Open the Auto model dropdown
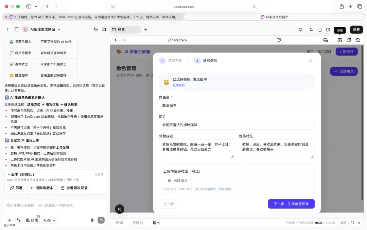 [49, 220]
